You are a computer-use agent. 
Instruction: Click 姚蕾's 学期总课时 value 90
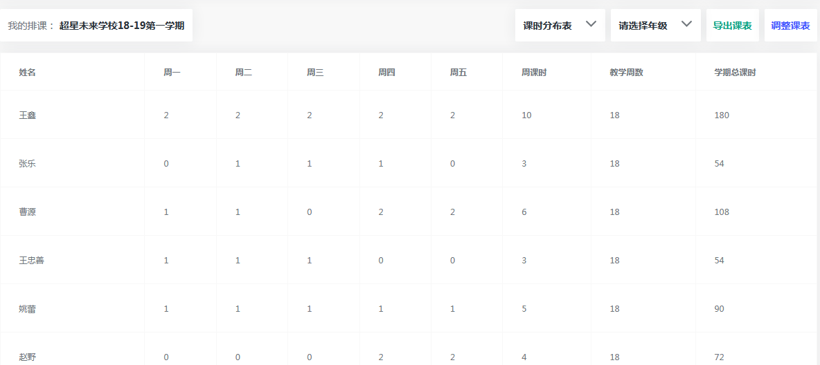[719, 308]
